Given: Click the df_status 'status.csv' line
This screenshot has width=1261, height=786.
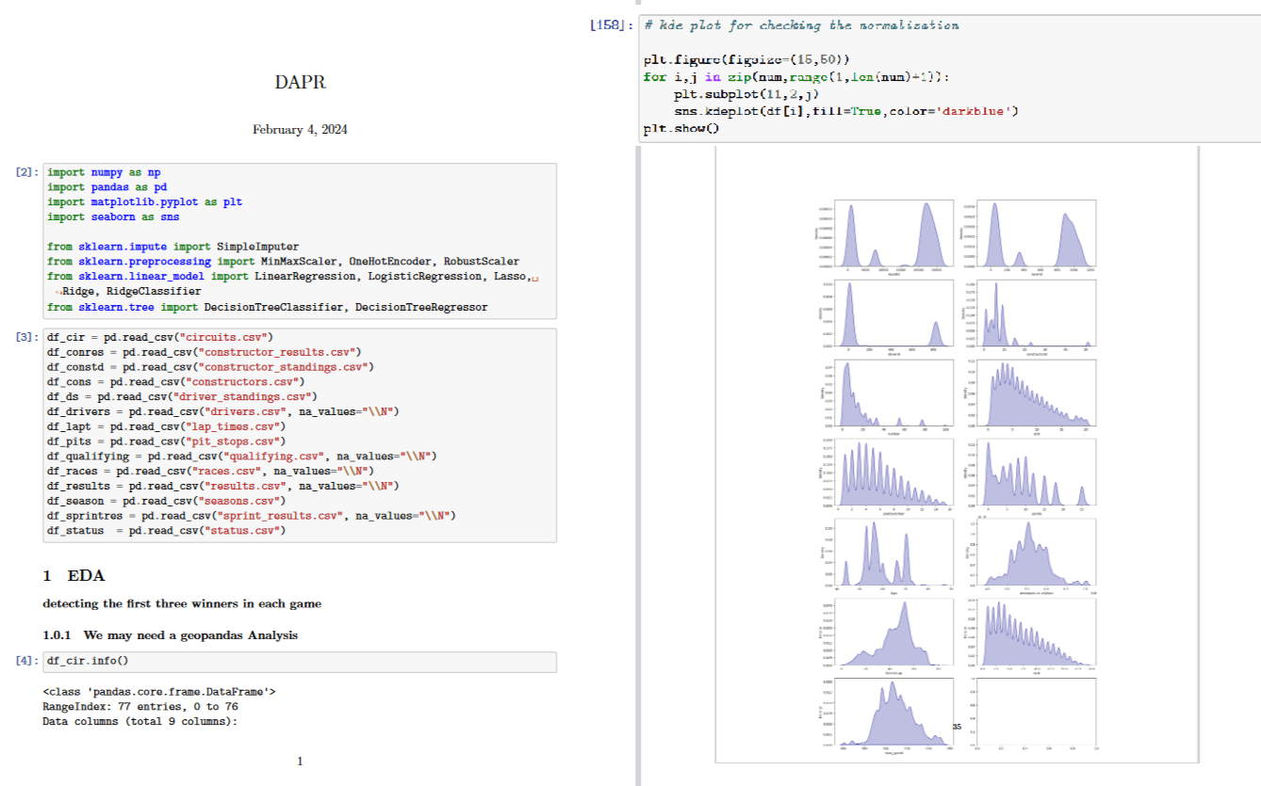Looking at the screenshot, I should [167, 531].
